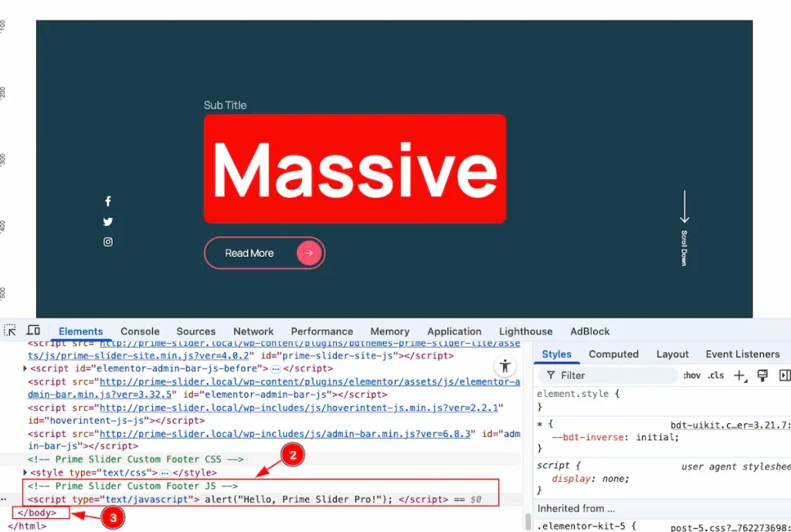Click the rendering paintbrush icon in Styles toolbar
Screen dimensions: 791x532
tap(761, 375)
